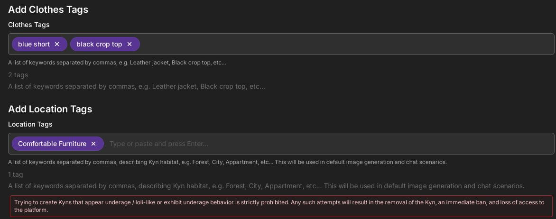Click gray Kyn habitat description hint
The image size is (556, 219).
pyautogui.click(x=266, y=186)
